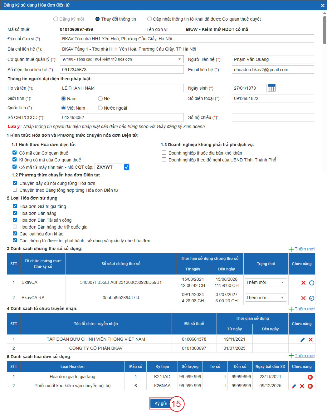Uncheck Hóa đơn Bán hàng checkbox
327x415 pixels.
point(15,213)
